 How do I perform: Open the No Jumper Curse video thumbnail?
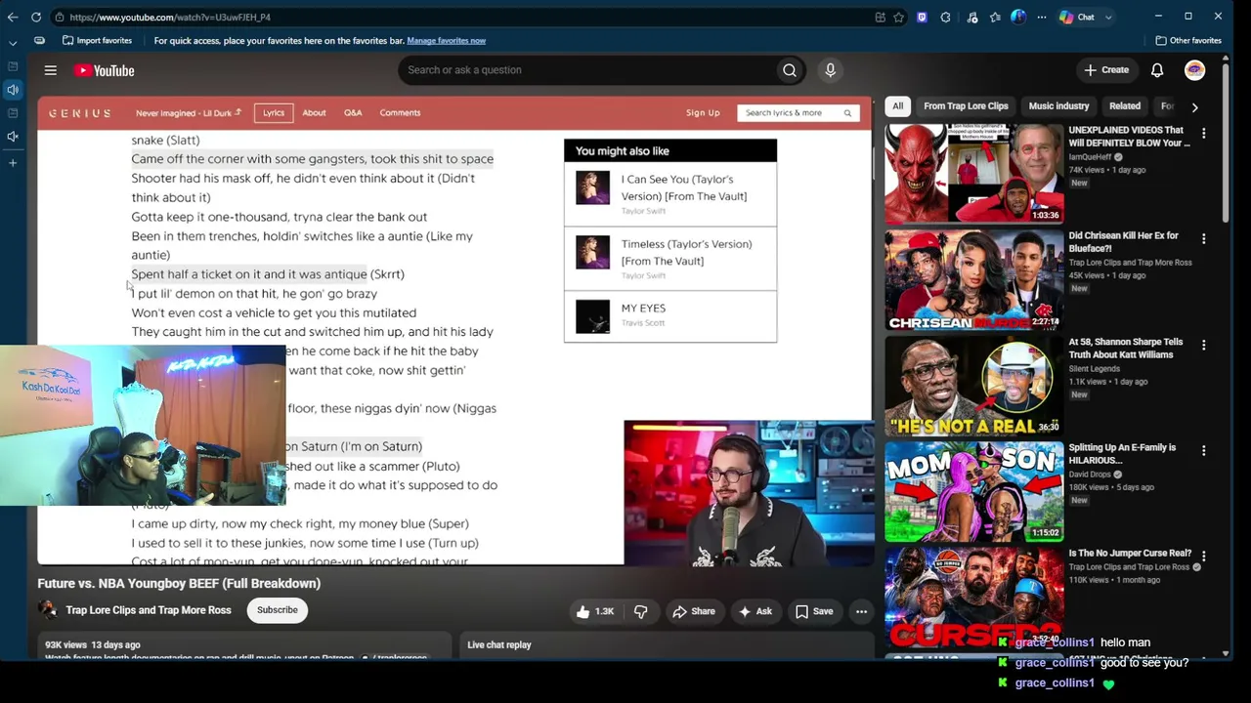coord(973,597)
